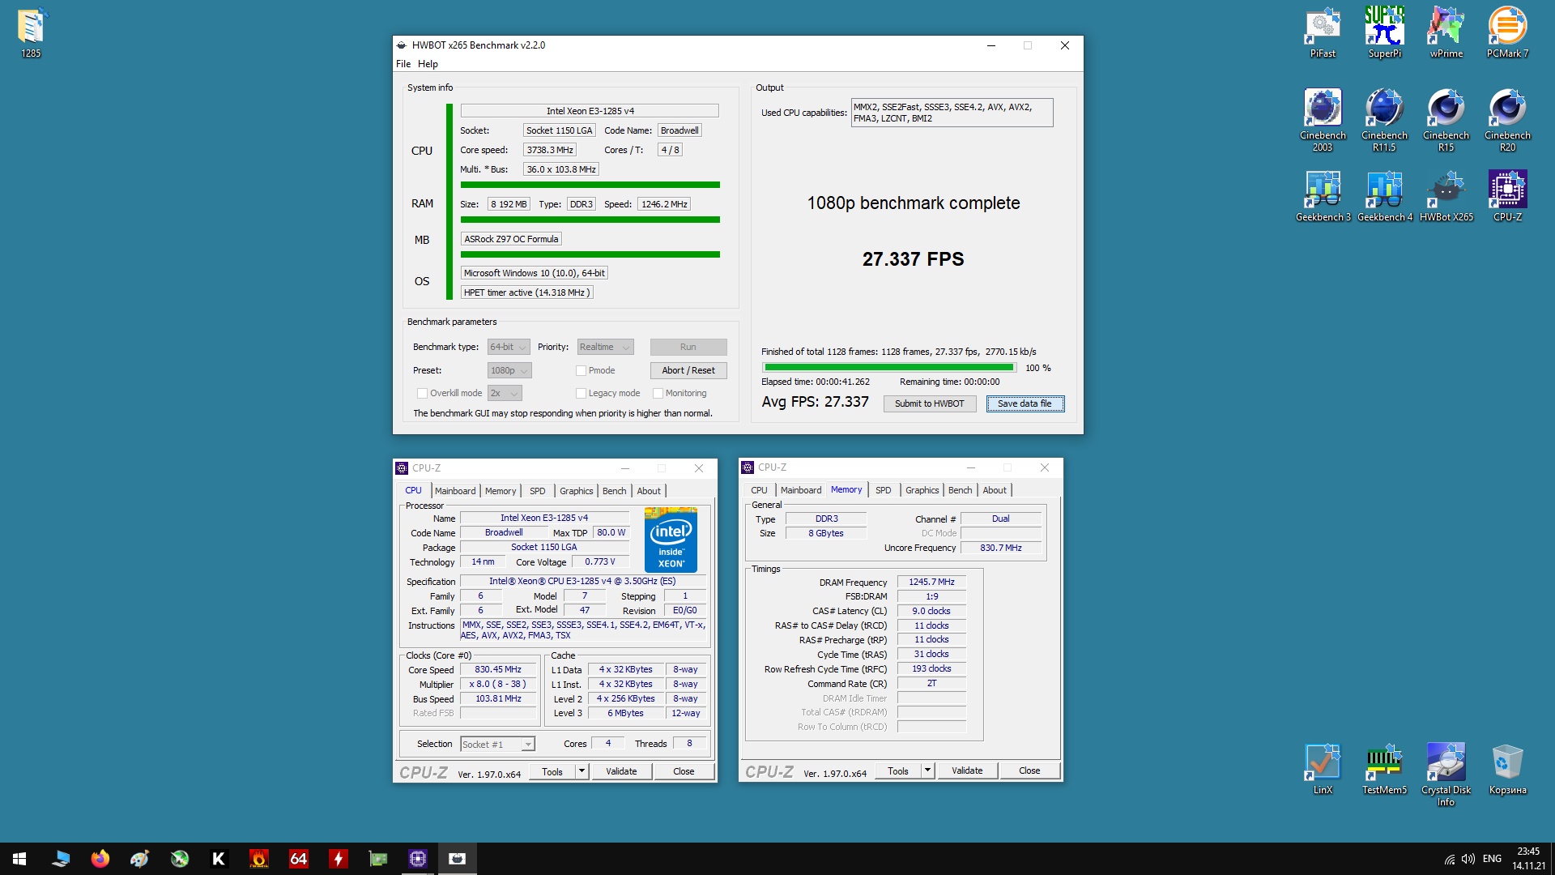
Task: Toggle the Pmode checkbox
Action: 581,370
